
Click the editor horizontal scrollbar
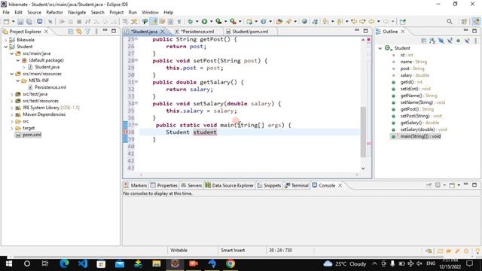click(x=249, y=175)
